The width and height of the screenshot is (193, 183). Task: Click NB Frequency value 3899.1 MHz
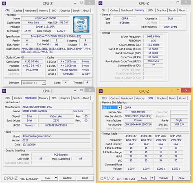[x=171, y=27]
